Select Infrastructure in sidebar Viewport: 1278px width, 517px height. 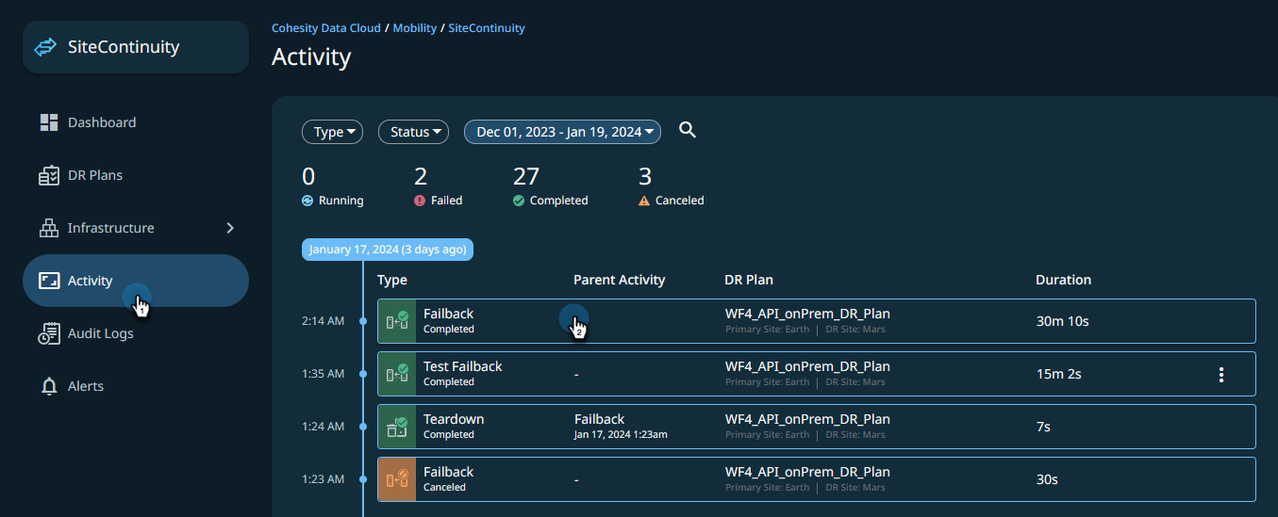point(136,228)
